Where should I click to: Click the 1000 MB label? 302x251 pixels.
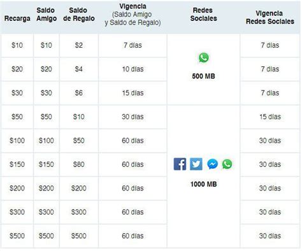(x=203, y=184)
